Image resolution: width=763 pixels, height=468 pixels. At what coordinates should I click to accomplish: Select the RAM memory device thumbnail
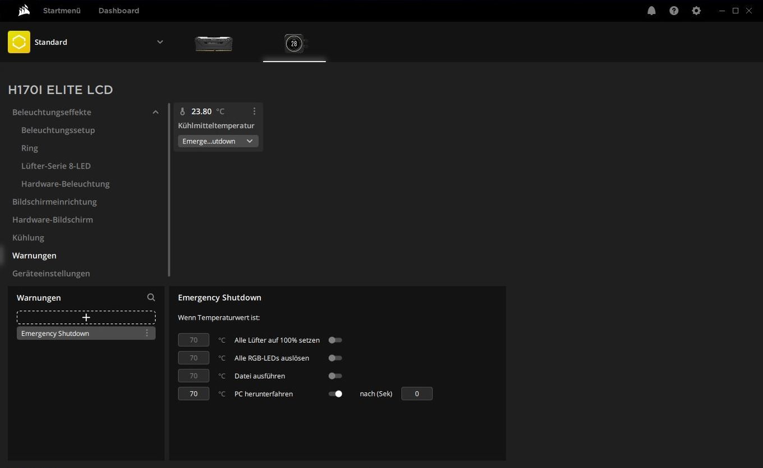click(213, 43)
